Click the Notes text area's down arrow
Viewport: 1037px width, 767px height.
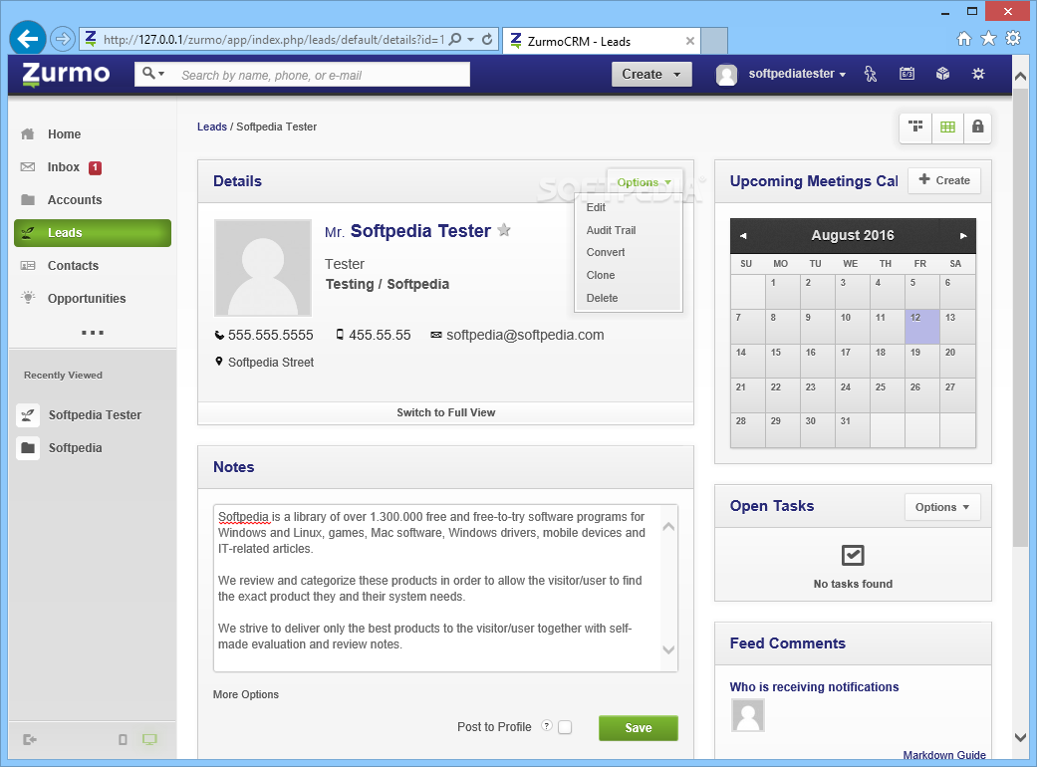(x=668, y=649)
